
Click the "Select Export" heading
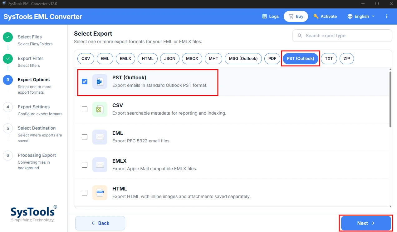pyautogui.click(x=93, y=33)
